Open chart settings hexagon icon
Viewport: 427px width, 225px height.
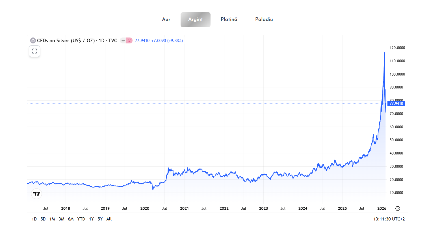point(398,208)
